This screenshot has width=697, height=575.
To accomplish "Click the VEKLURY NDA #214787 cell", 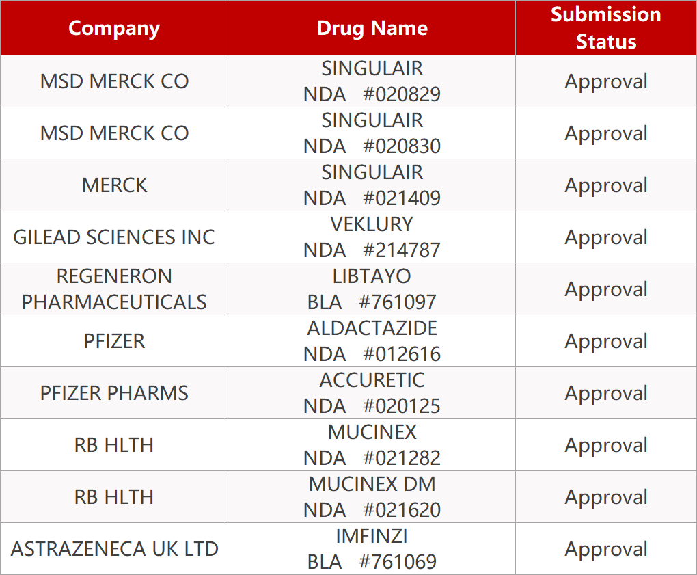I will pos(372,237).
